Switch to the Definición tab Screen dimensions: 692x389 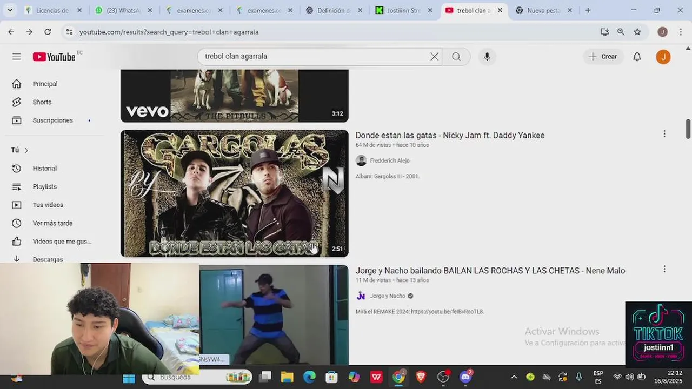[x=328, y=10]
